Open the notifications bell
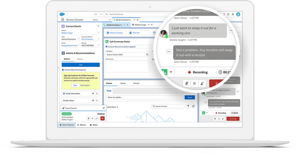 (x=232, y=14)
